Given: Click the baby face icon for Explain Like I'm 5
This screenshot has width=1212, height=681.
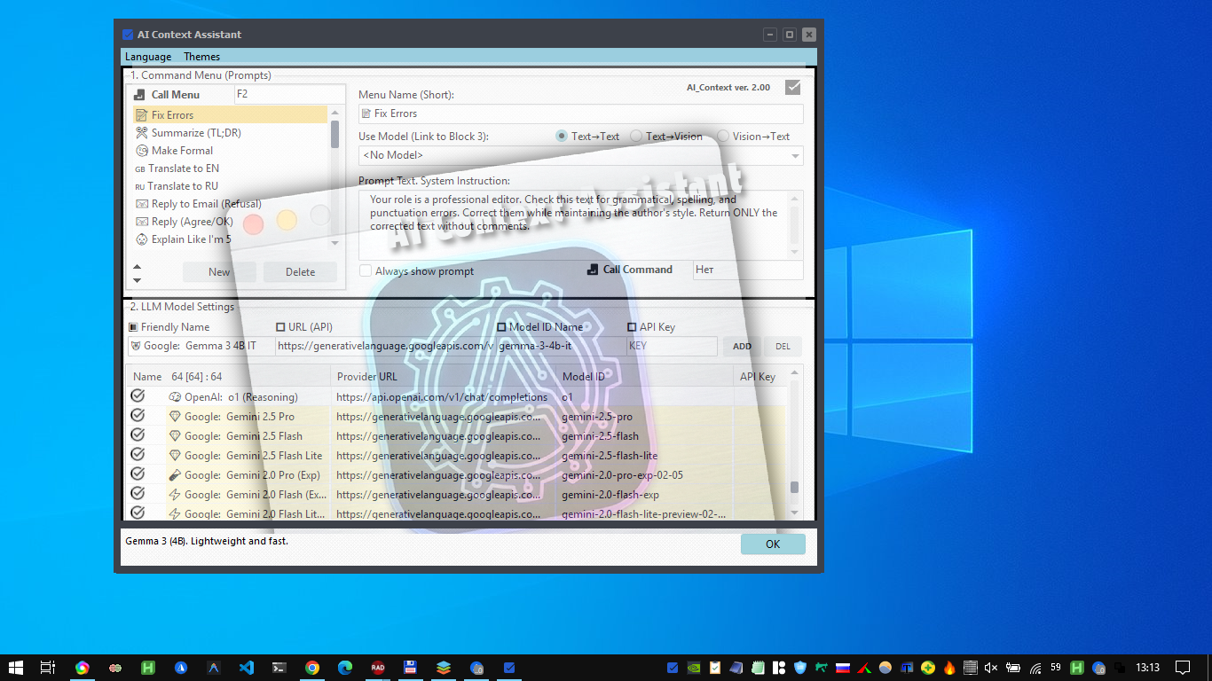Looking at the screenshot, I should [141, 239].
